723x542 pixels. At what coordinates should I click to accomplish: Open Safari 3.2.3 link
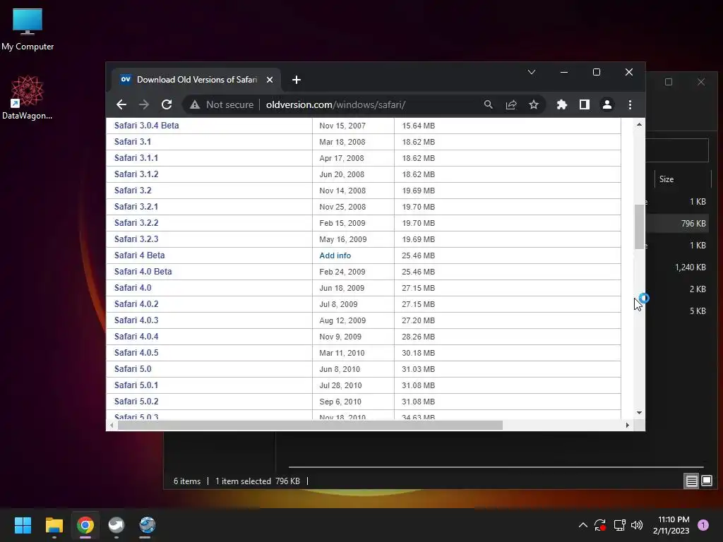point(136,239)
